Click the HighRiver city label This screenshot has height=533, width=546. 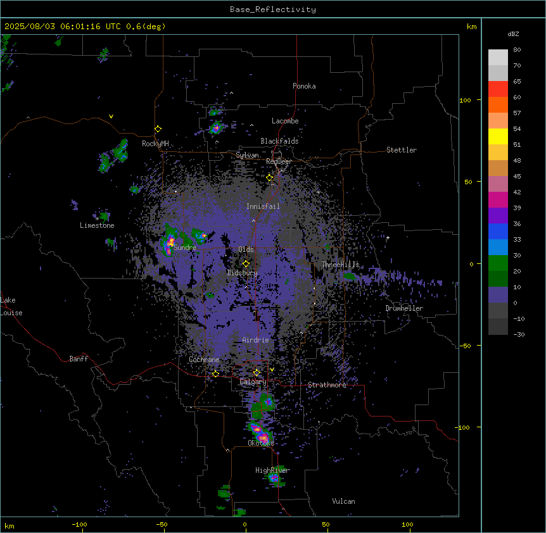point(272,470)
